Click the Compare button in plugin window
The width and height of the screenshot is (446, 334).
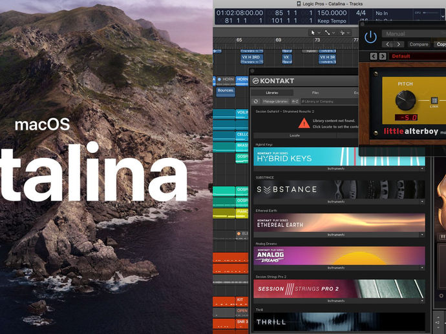point(419,44)
